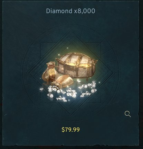Image resolution: width=143 pixels, height=149 pixels.
Task: Click the diamonds scattered below the chest
Action: (87, 89)
